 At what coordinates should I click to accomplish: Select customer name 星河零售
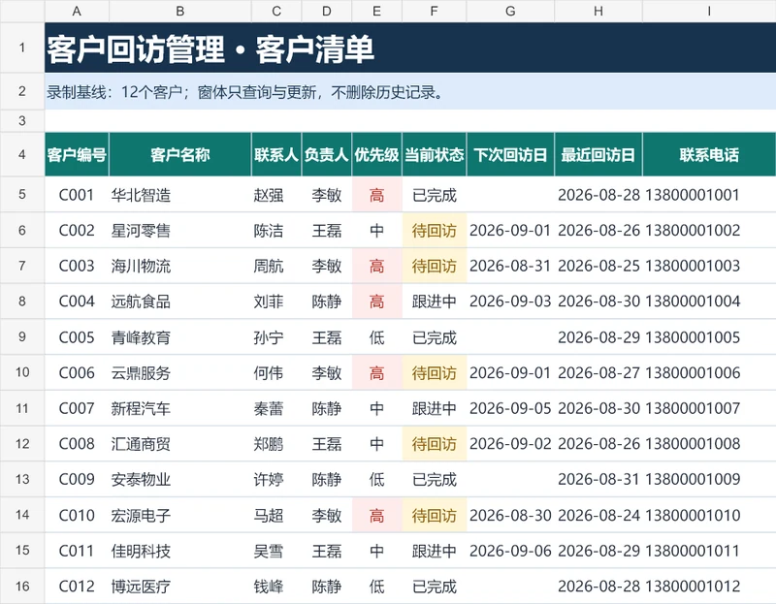tap(180, 231)
